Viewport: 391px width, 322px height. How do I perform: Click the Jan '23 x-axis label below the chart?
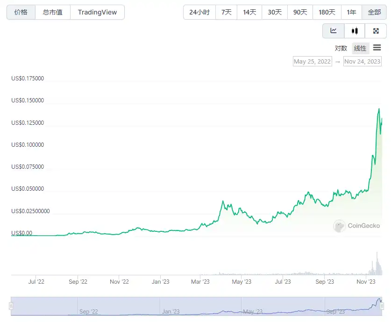pos(160,282)
